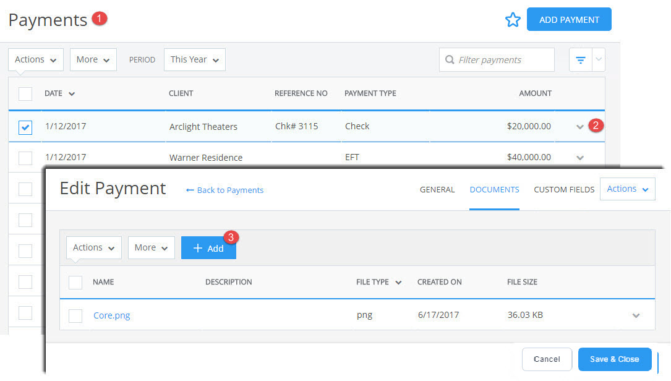Click the Cancel button
This screenshot has height=381, width=671.
(x=547, y=359)
